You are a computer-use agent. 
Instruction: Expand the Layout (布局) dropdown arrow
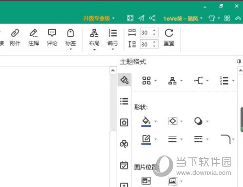pyautogui.click(x=94, y=50)
